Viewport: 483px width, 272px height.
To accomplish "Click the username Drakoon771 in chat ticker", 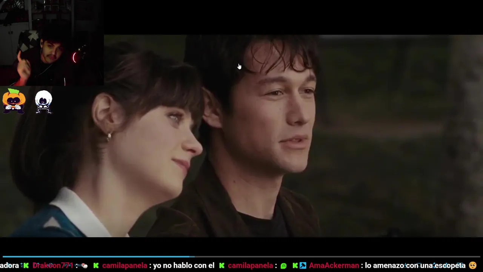I will [x=52, y=266].
